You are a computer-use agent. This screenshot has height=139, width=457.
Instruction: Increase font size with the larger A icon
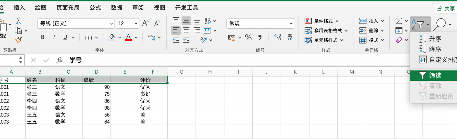click(146, 23)
